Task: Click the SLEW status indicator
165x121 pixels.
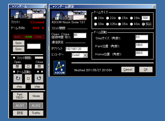Action: point(17,37)
